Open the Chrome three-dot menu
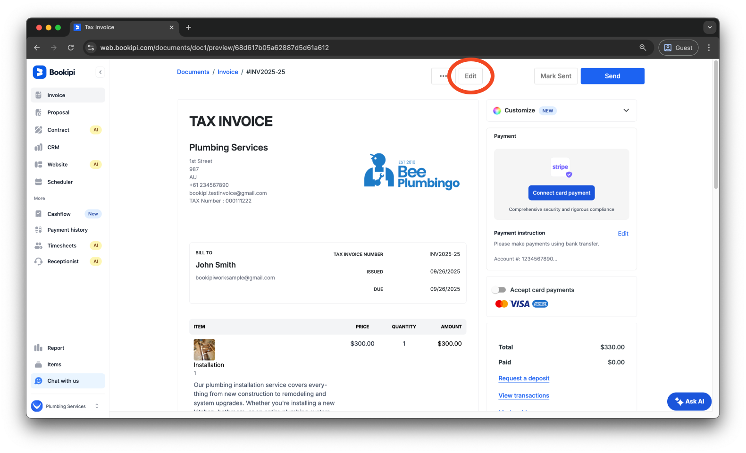This screenshot has height=453, width=746. coord(709,48)
